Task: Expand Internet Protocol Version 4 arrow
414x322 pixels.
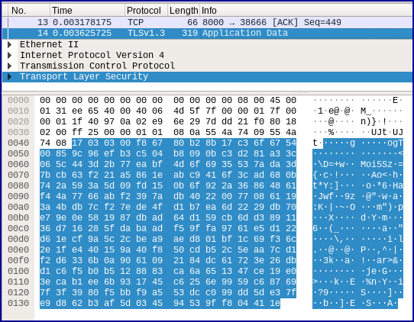Action: [x=10, y=55]
